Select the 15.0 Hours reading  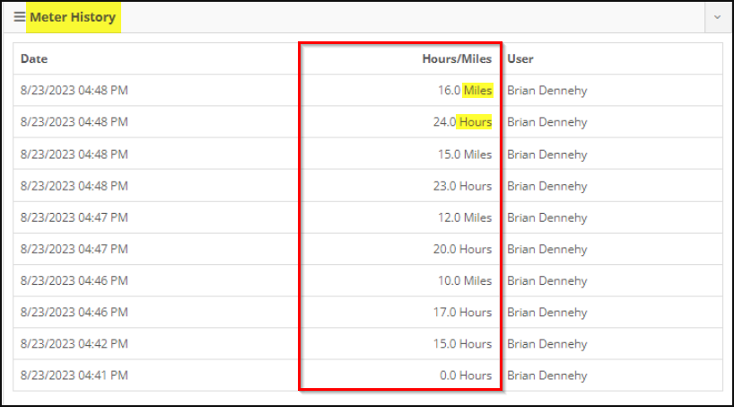coord(462,344)
